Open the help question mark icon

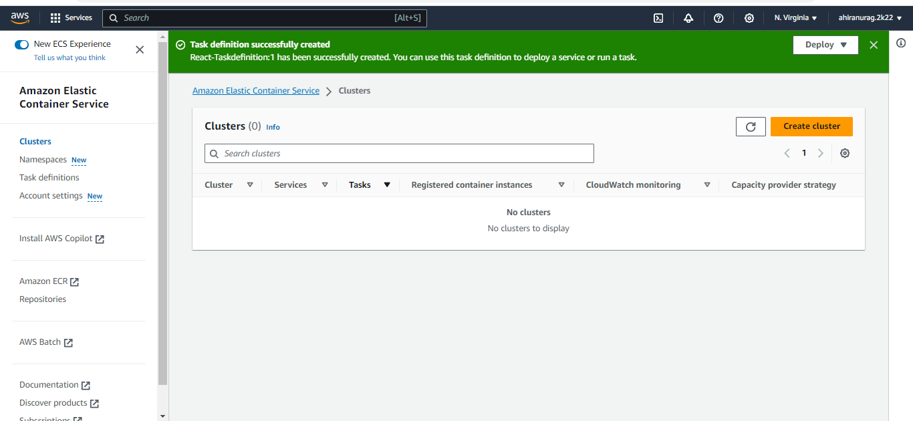pyautogui.click(x=719, y=18)
